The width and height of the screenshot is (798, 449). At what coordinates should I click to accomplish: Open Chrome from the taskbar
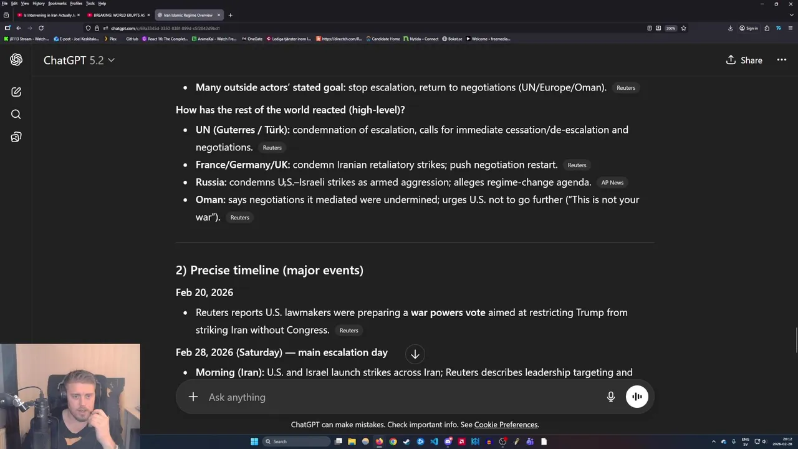coord(393,442)
